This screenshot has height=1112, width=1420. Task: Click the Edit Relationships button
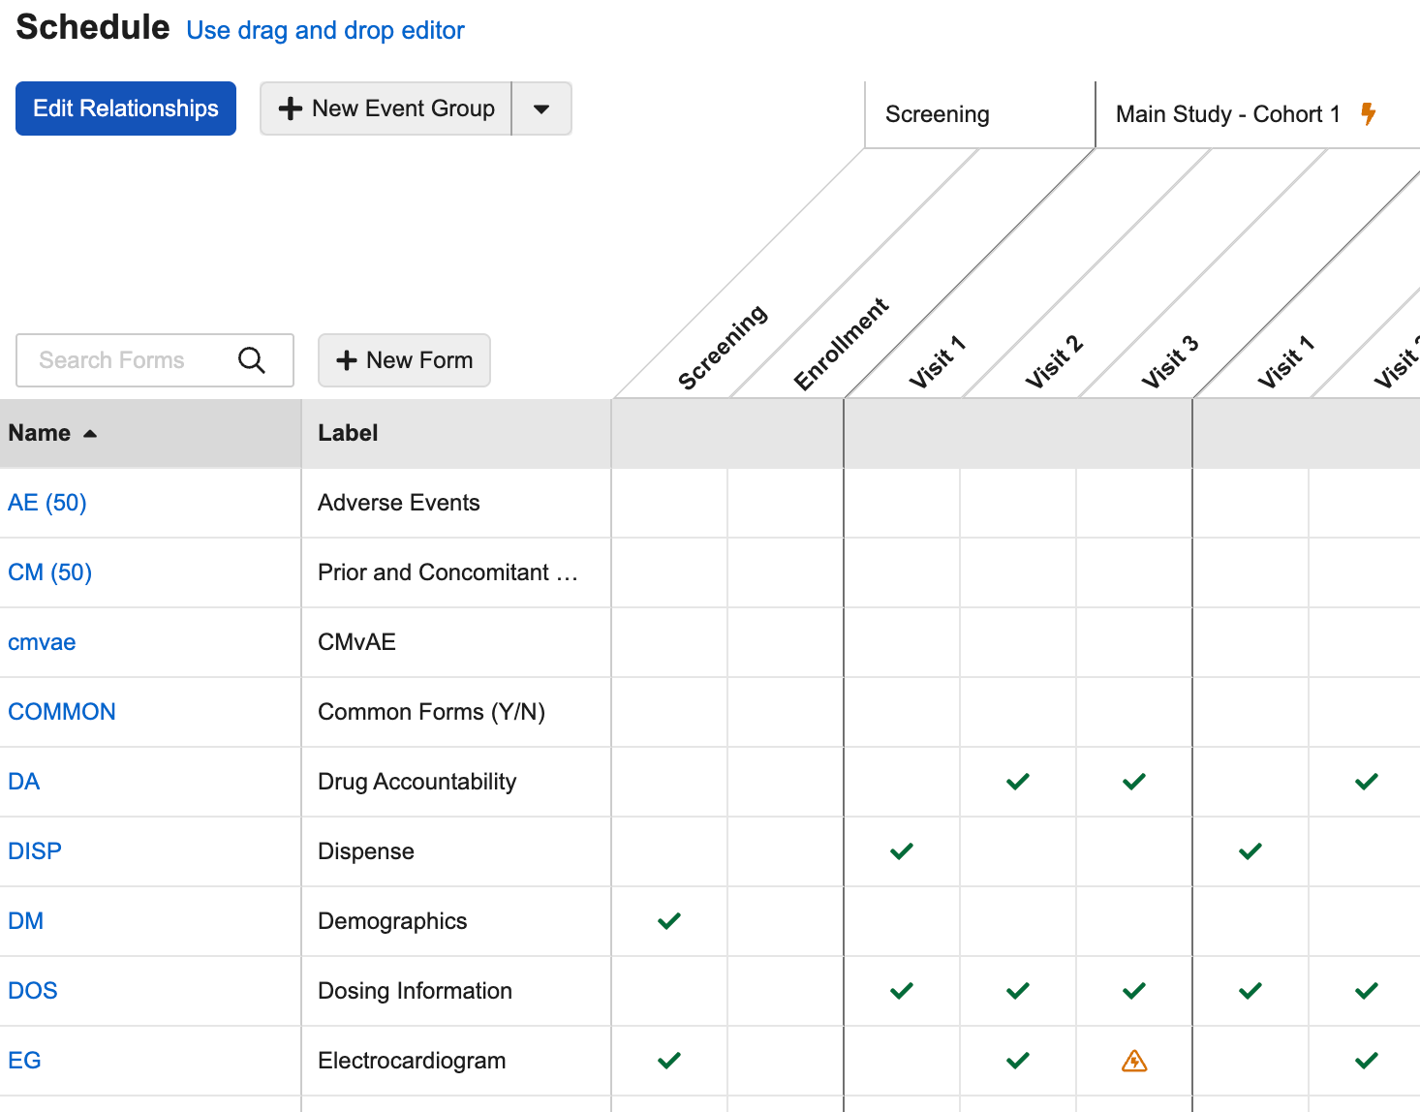click(126, 108)
